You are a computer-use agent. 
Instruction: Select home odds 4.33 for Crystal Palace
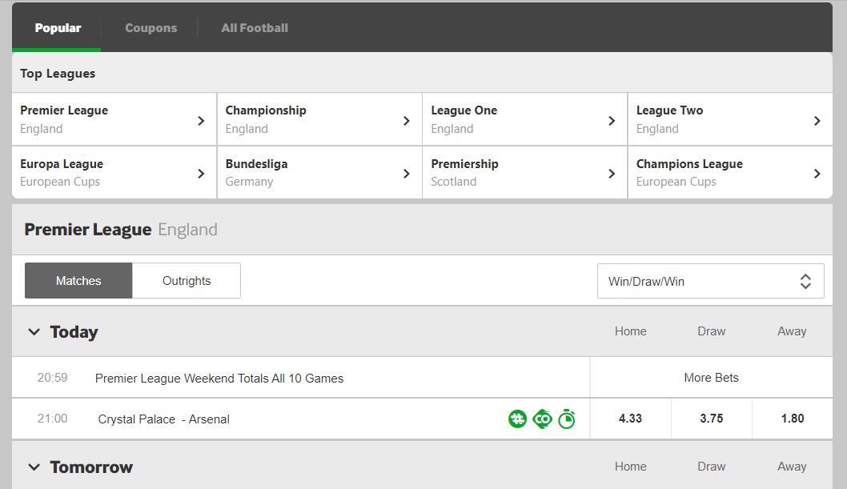[630, 419]
